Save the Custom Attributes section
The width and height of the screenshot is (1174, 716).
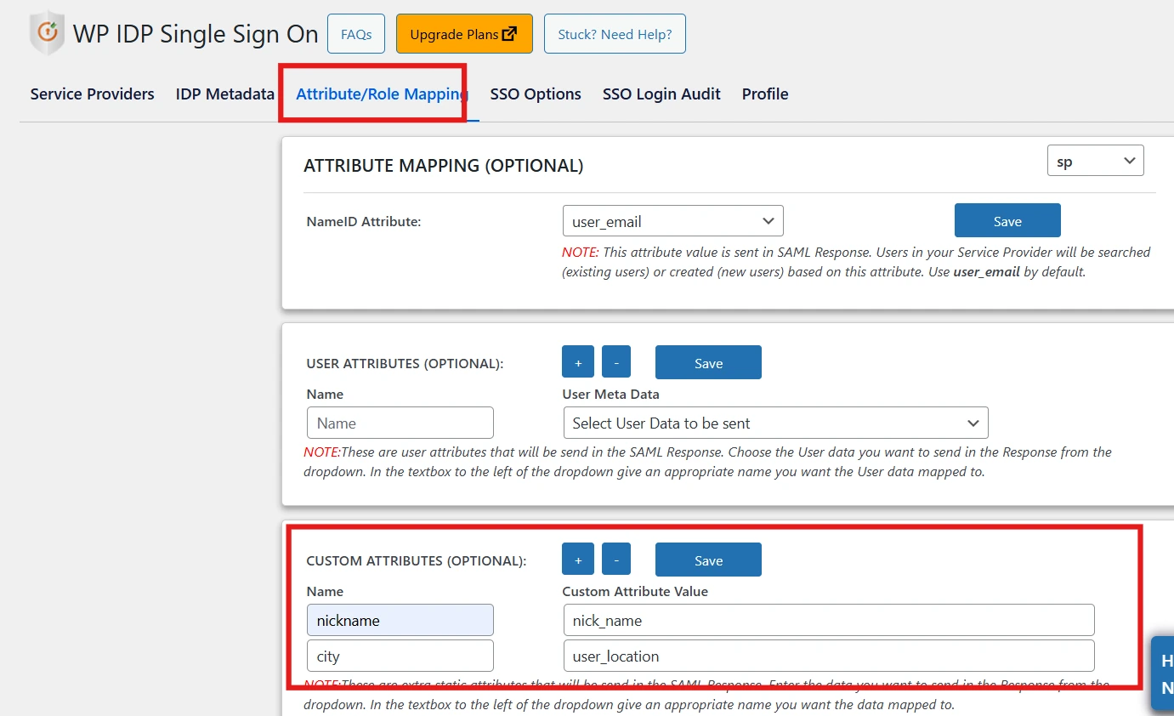[x=708, y=560]
